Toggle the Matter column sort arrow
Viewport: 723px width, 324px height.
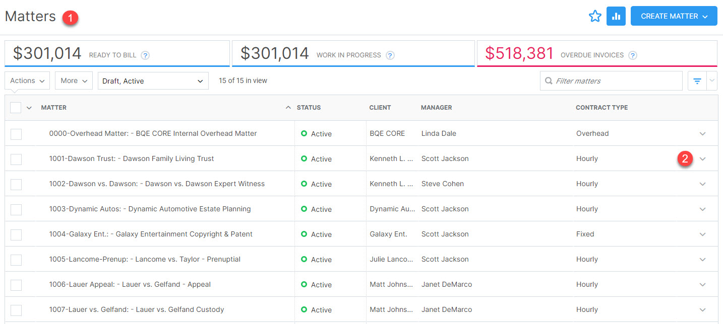click(x=288, y=108)
